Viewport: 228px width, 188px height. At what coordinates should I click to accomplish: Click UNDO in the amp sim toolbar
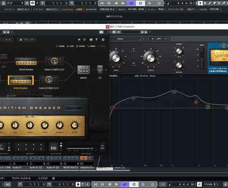tap(91, 46)
